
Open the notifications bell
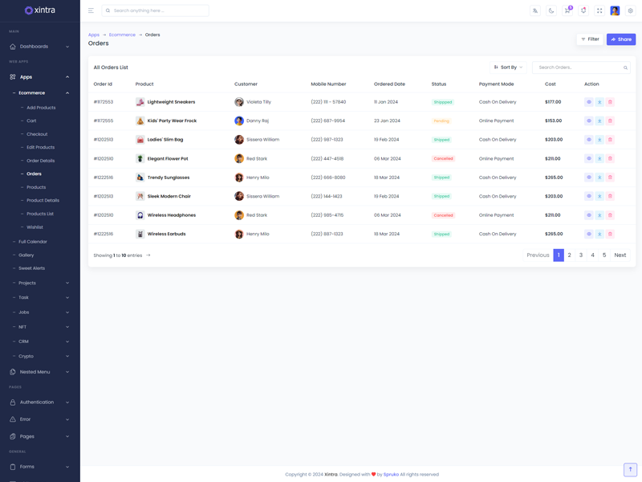[583, 10]
